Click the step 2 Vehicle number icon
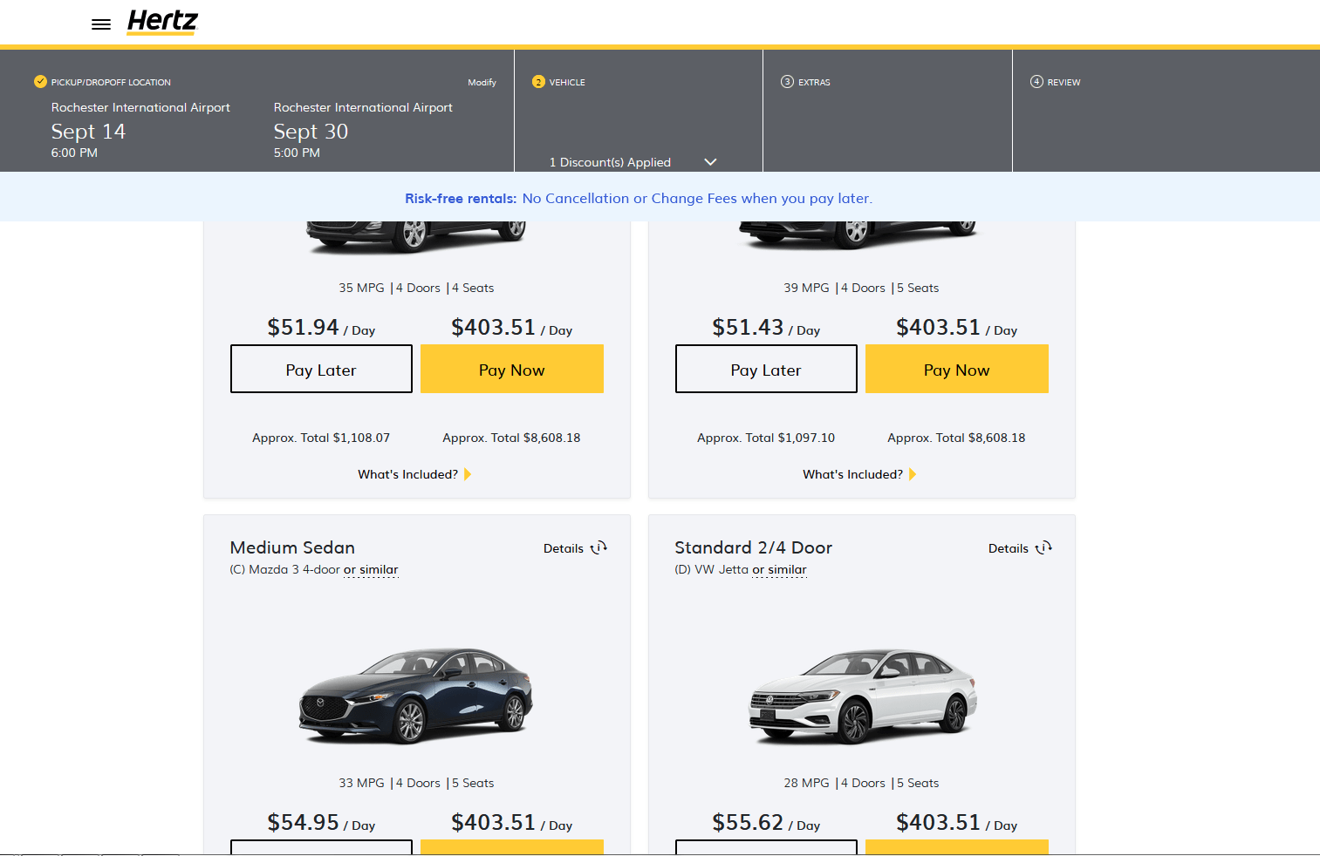Image resolution: width=1320 pixels, height=856 pixels. coord(538,82)
